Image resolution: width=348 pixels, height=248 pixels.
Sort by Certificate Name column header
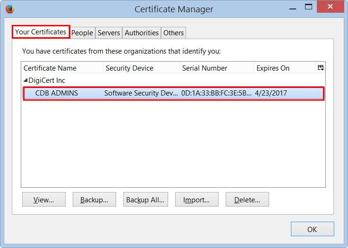62,68
